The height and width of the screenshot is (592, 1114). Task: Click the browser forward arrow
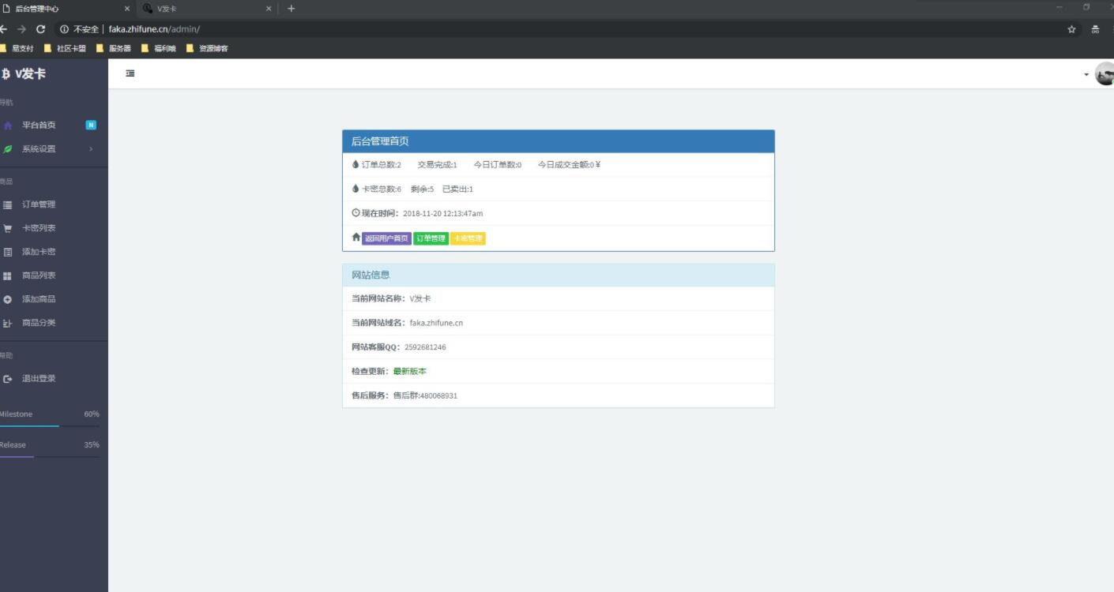coord(22,29)
